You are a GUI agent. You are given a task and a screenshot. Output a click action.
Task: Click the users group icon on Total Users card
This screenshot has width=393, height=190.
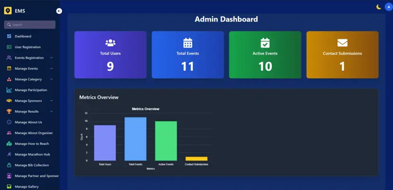click(110, 43)
